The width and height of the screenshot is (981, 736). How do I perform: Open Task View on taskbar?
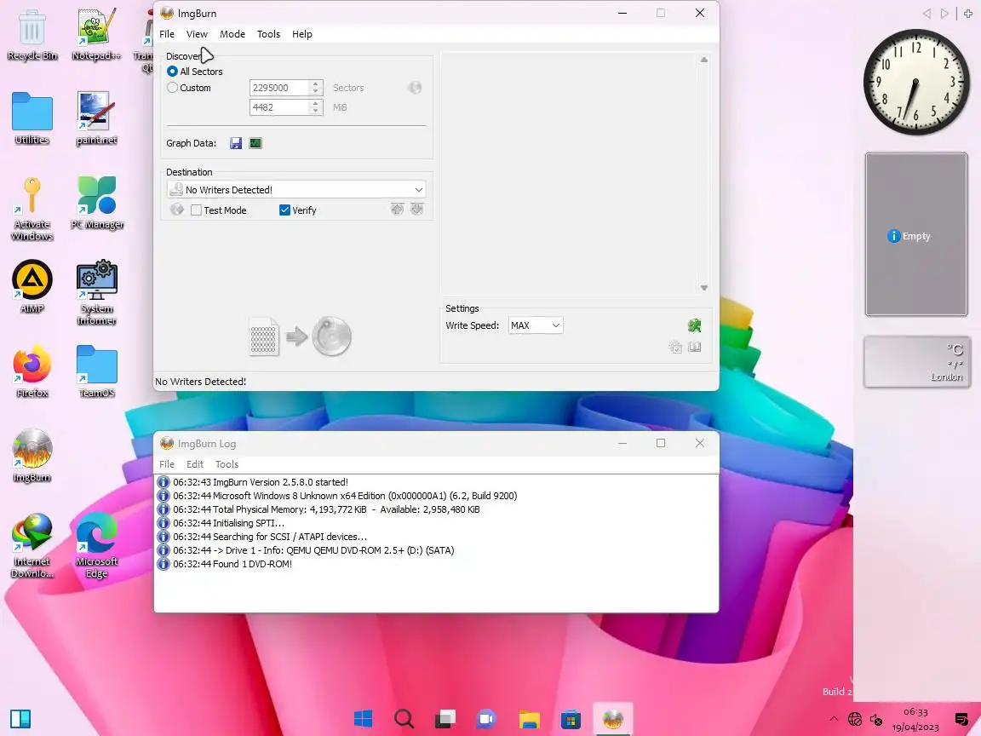click(x=445, y=718)
